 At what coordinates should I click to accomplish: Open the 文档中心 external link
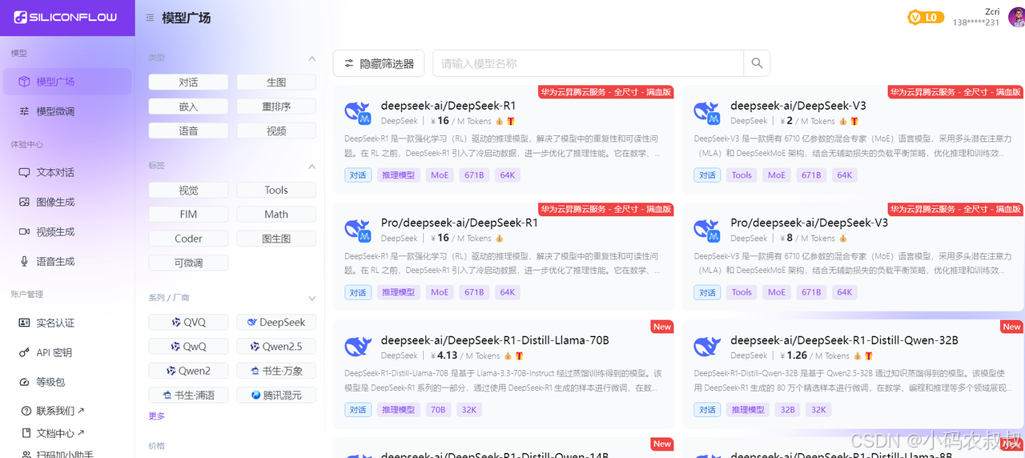click(60, 433)
